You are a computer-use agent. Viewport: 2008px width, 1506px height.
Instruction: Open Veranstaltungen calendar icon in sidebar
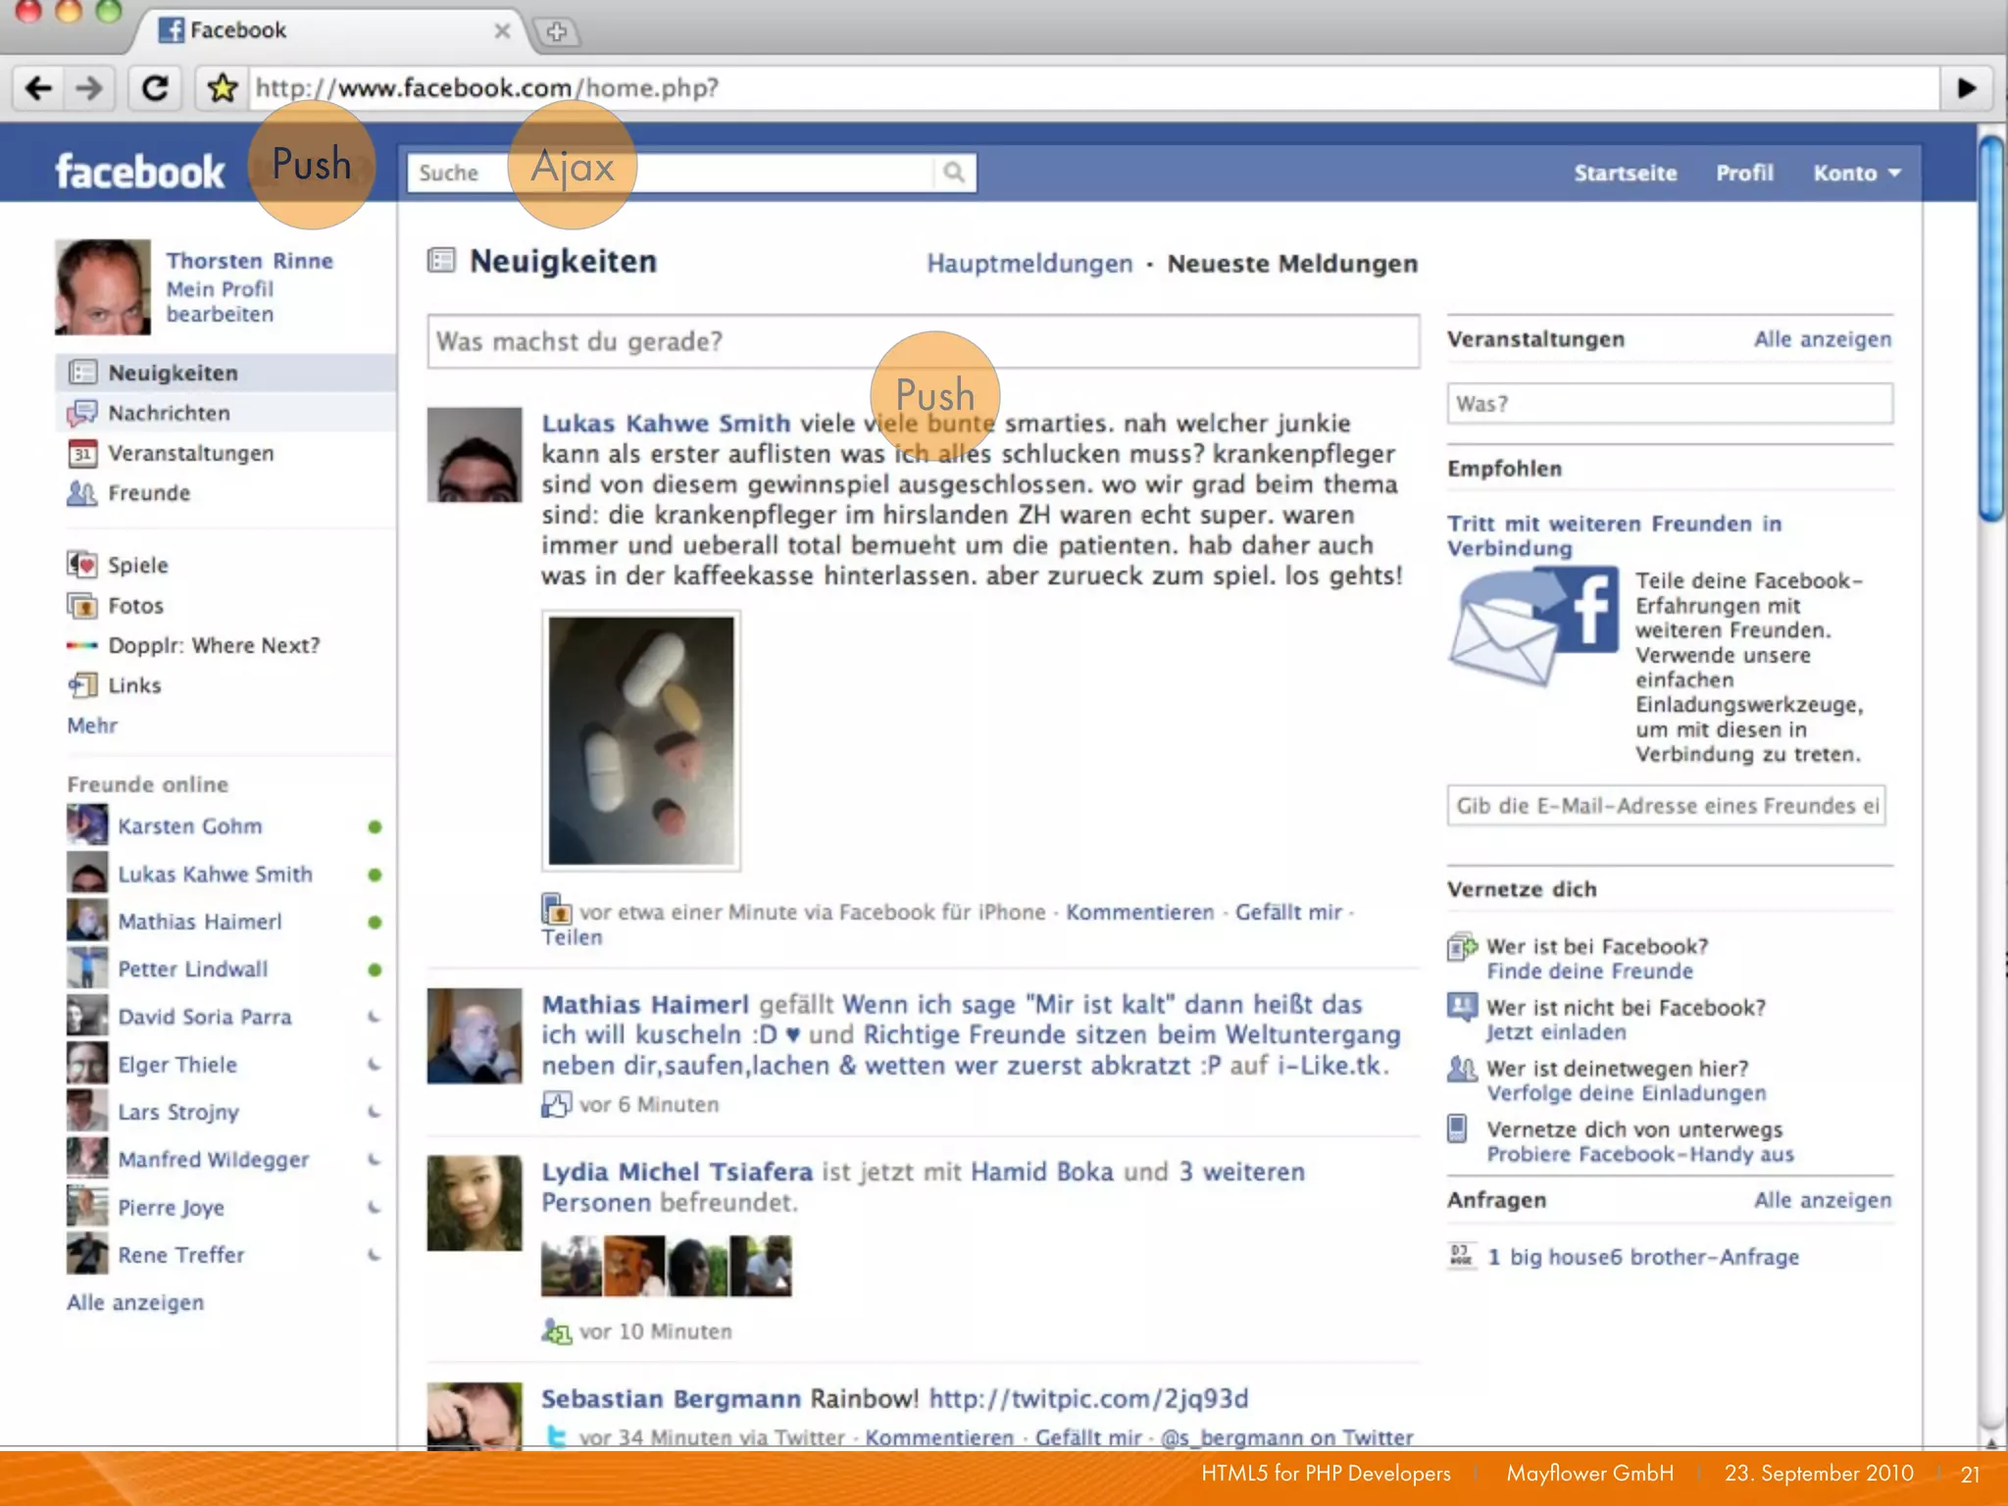pyautogui.click(x=82, y=453)
